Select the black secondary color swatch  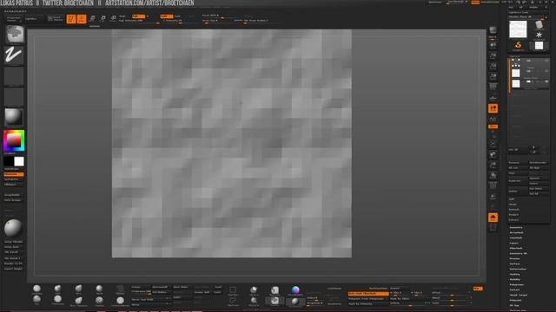click(9, 162)
